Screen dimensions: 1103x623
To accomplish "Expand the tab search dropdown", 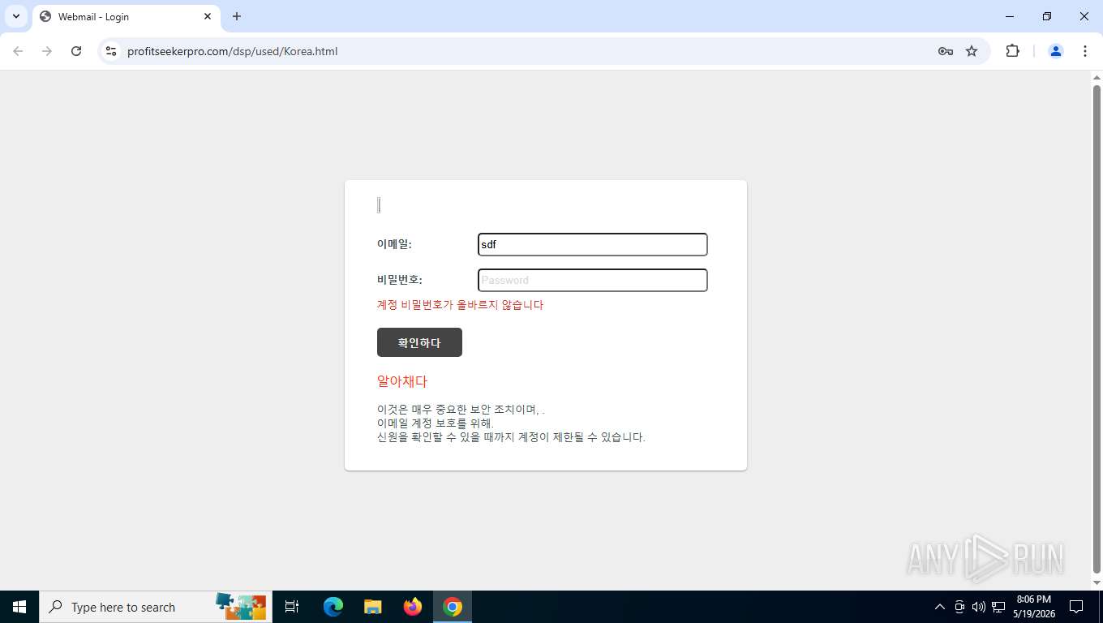I will pyautogui.click(x=16, y=16).
